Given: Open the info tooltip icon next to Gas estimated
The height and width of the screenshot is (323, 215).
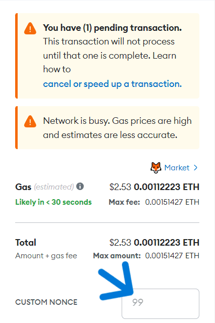Looking at the screenshot, I should tap(80, 186).
